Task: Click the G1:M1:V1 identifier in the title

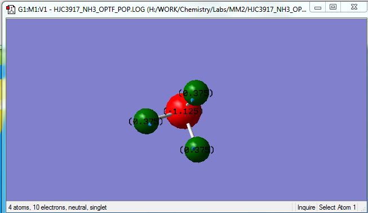Action: (x=32, y=10)
